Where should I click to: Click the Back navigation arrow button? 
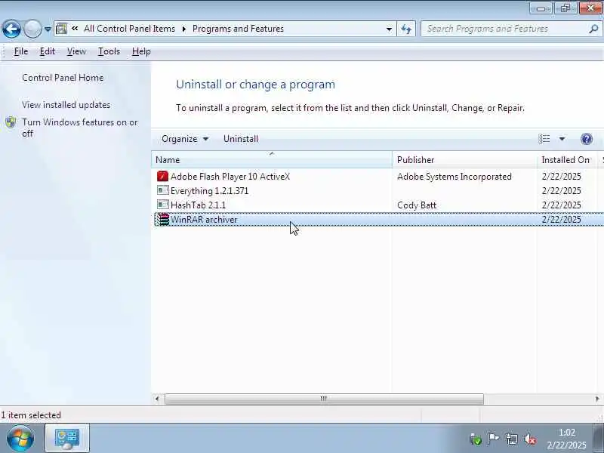click(x=11, y=29)
